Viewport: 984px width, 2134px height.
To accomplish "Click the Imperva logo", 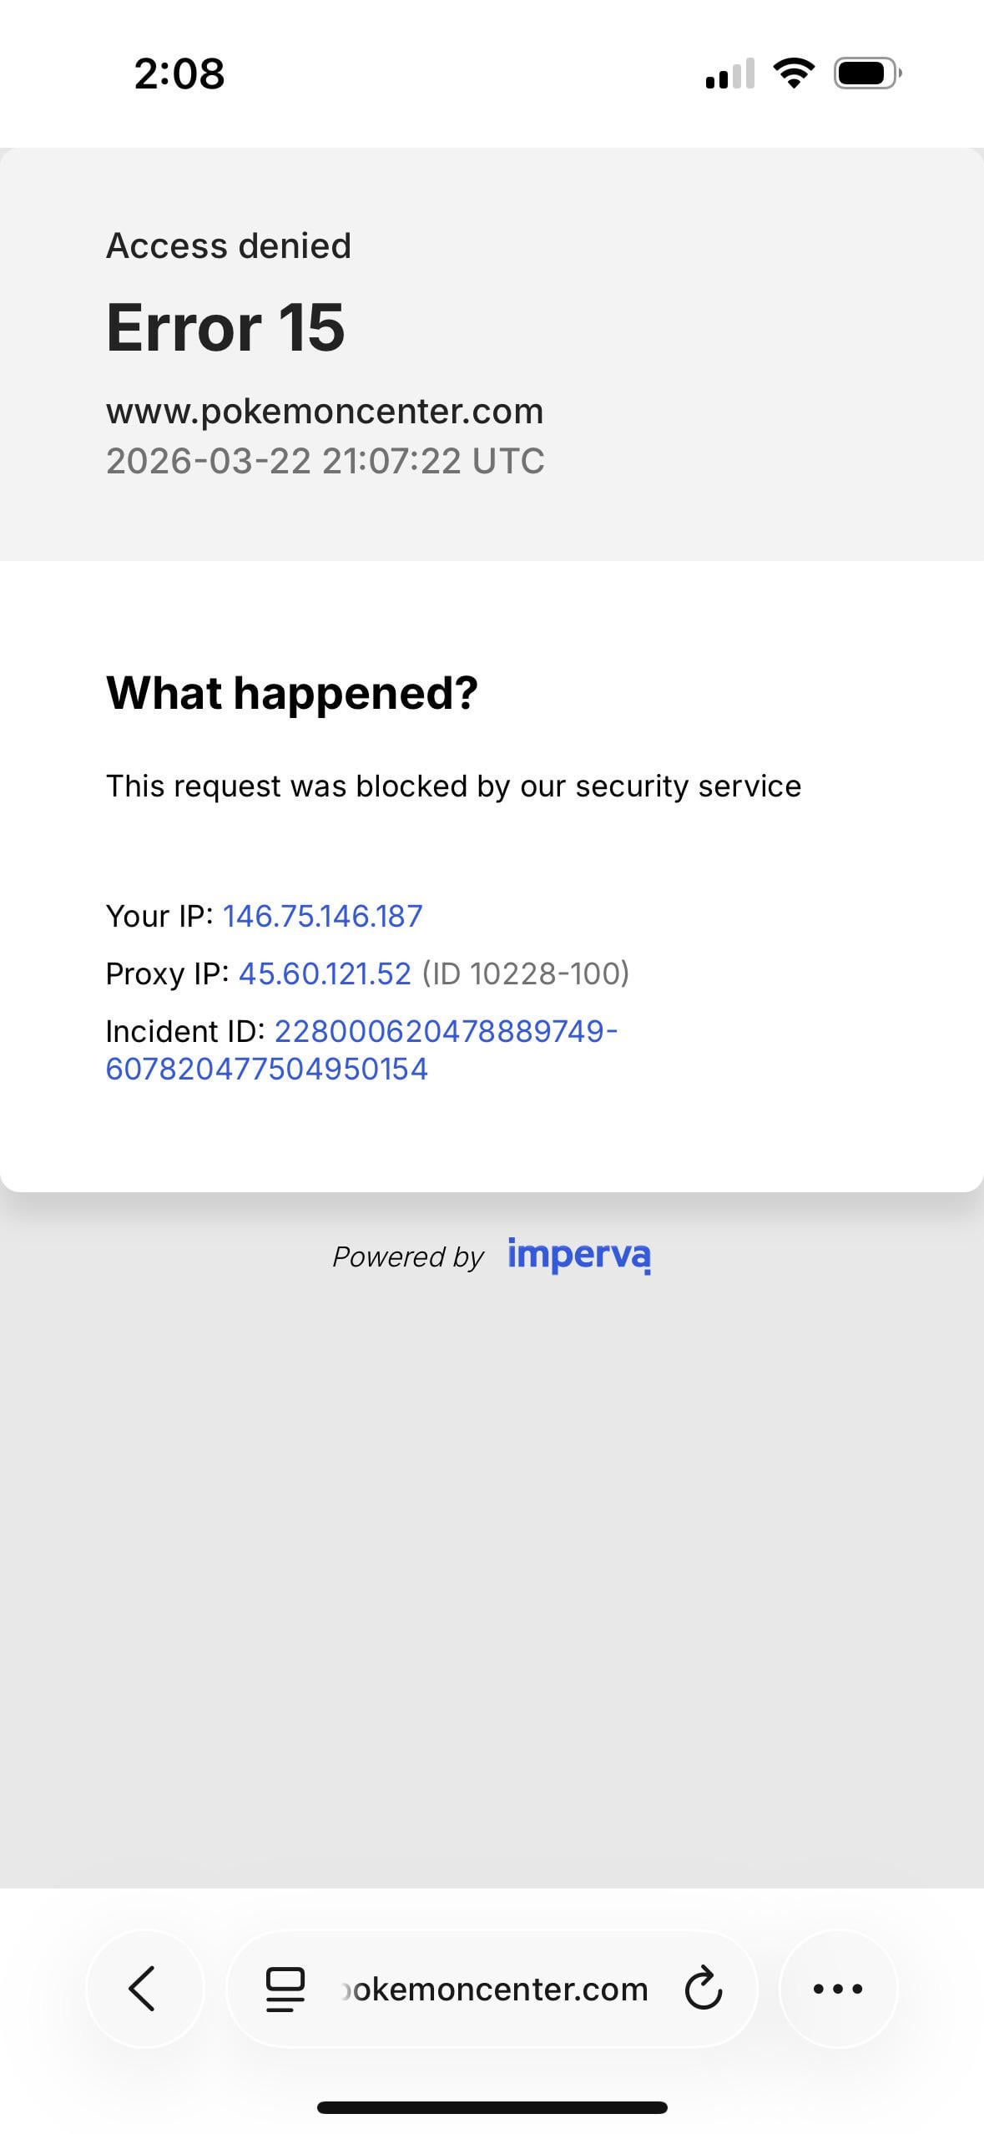I will (x=579, y=1255).
